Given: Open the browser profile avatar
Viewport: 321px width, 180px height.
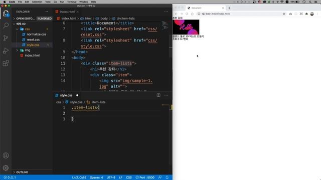Looking at the screenshot, I should [x=312, y=14].
